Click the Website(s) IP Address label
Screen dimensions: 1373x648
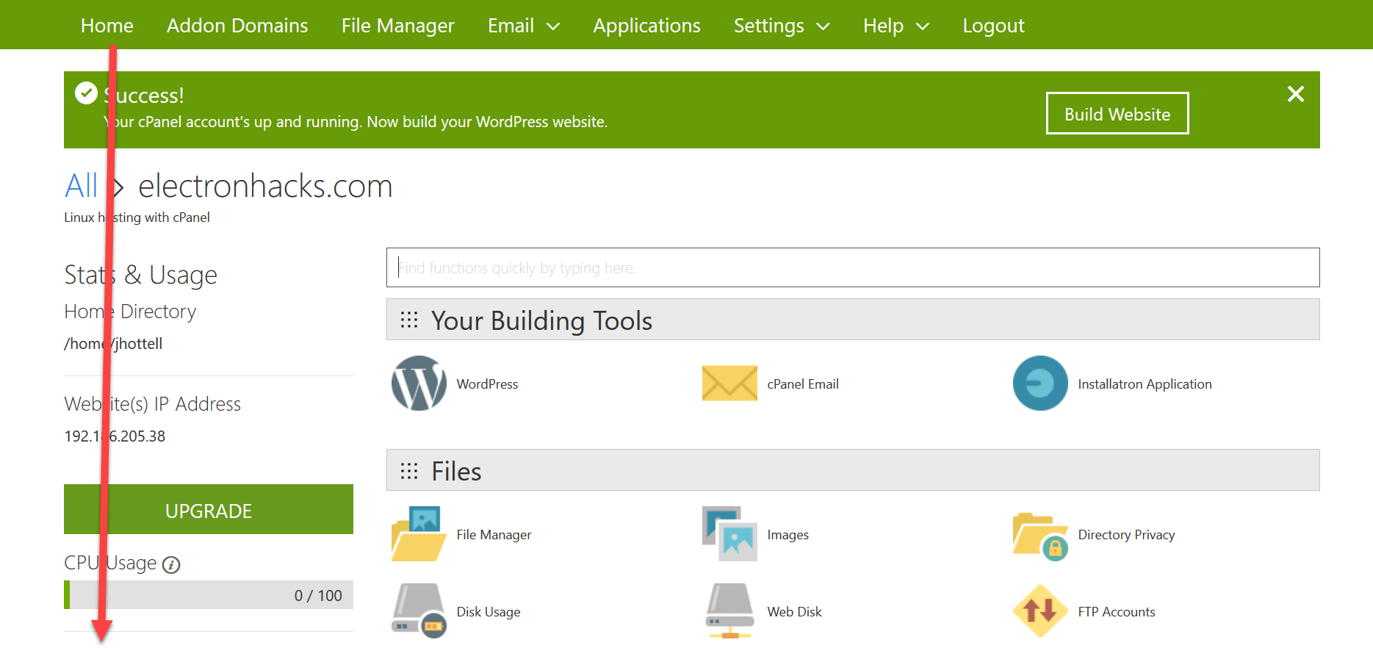pyautogui.click(x=153, y=404)
